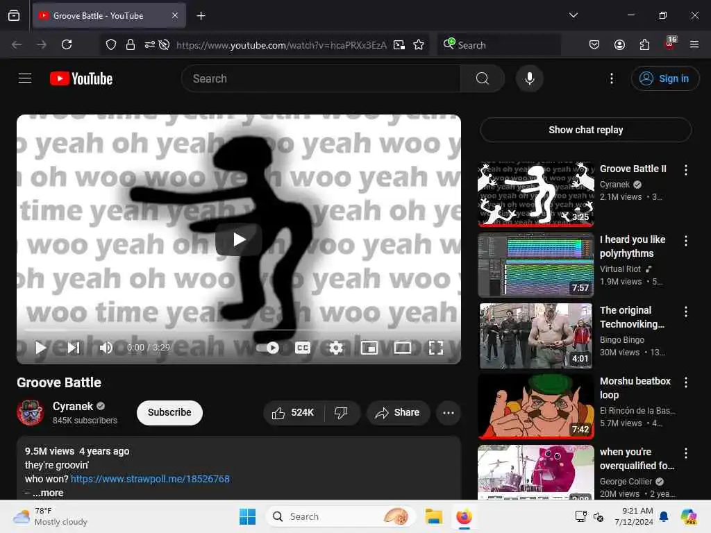Open Firefox View icon
This screenshot has width=711, height=533.
14,16
